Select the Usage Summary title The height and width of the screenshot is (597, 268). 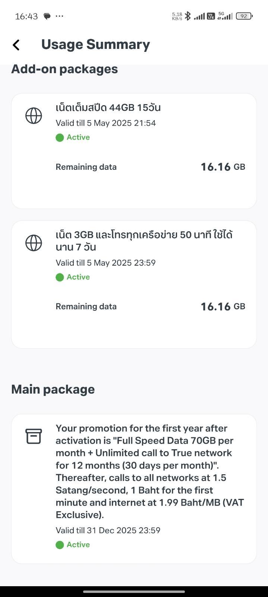point(95,44)
